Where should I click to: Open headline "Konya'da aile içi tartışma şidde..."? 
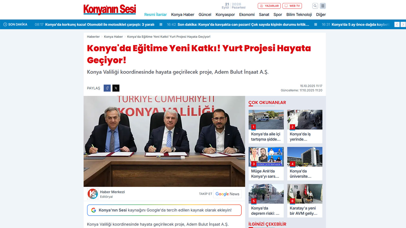(x=266, y=137)
